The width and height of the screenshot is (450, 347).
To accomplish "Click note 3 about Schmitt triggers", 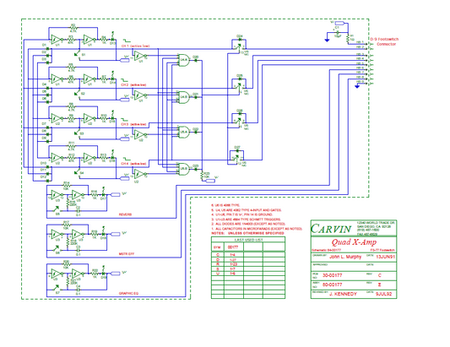I will click(246, 220).
